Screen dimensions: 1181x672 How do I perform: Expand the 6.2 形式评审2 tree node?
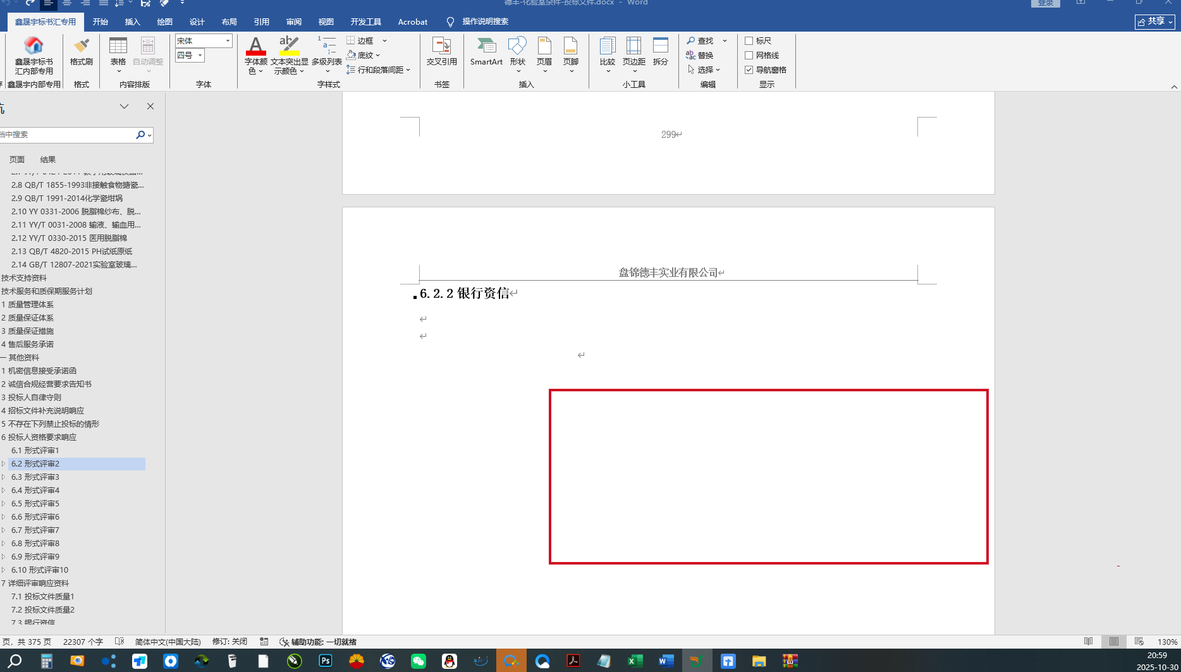(x=4, y=463)
